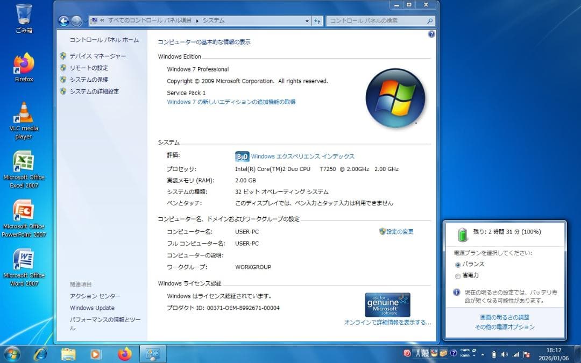Open システムの詳細設定 link
This screenshot has width=581, height=363.
pos(95,91)
